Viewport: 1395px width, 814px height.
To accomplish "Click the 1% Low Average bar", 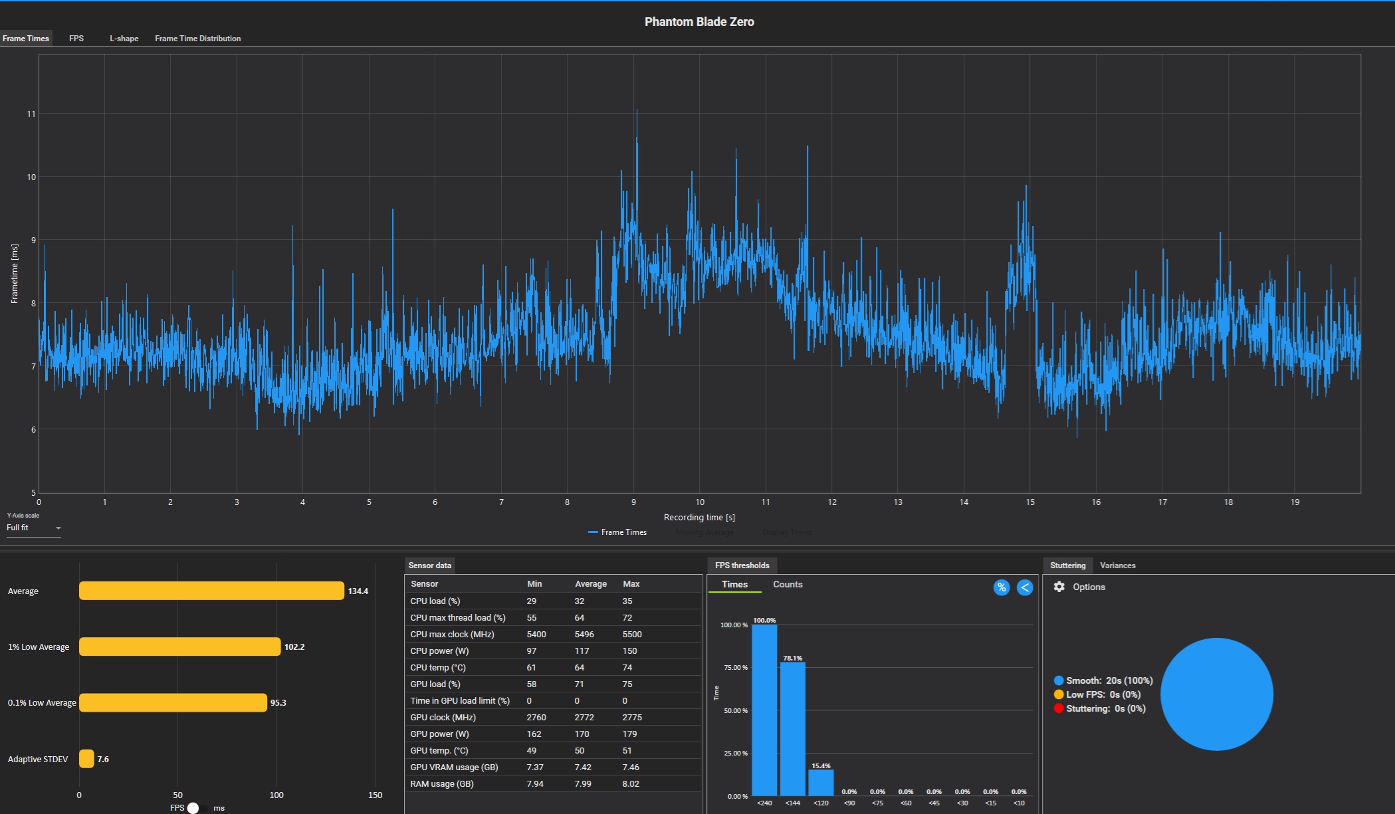I will coord(179,647).
